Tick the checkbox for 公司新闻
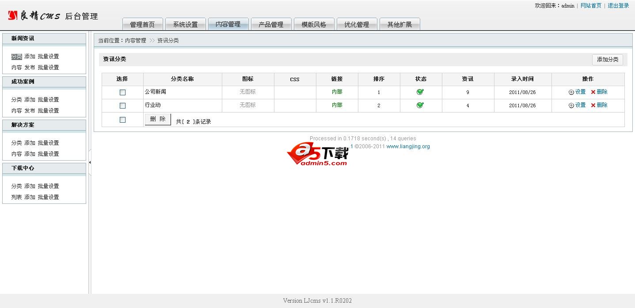Screen dimensions: 635x308 tap(122, 92)
